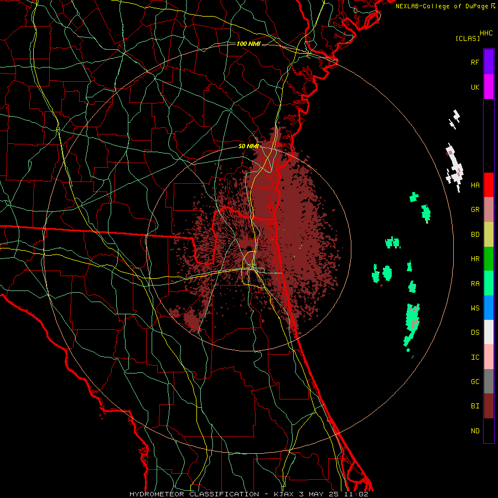Image resolution: width=498 pixels, height=498 pixels.
Task: Click the 100 NMI range ring label
Action: 248,44
